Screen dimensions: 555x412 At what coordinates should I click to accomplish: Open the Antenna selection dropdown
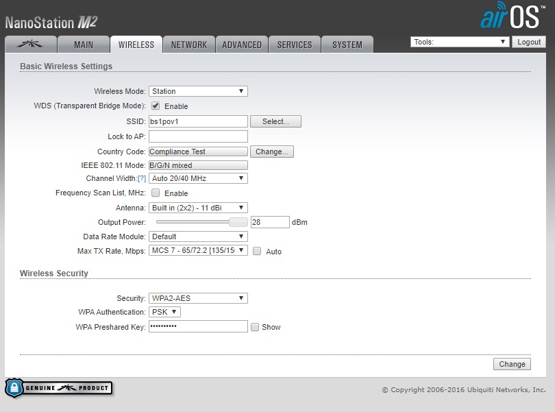click(198, 208)
